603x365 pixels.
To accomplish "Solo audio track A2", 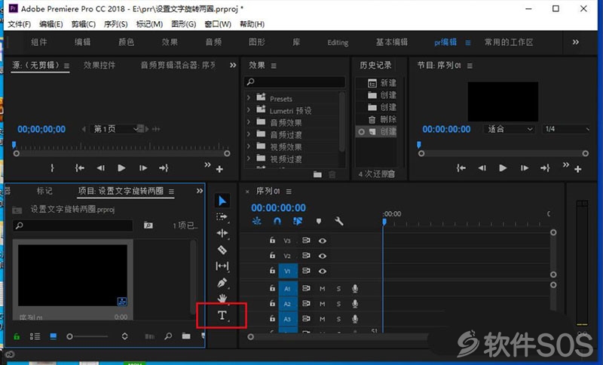I will click(x=338, y=304).
